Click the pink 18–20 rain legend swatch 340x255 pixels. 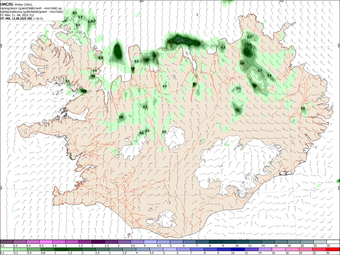(x=292, y=249)
